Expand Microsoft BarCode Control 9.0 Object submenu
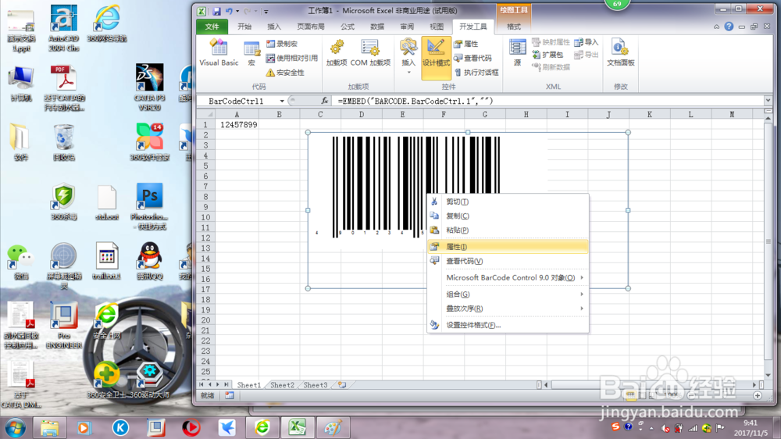 508,277
